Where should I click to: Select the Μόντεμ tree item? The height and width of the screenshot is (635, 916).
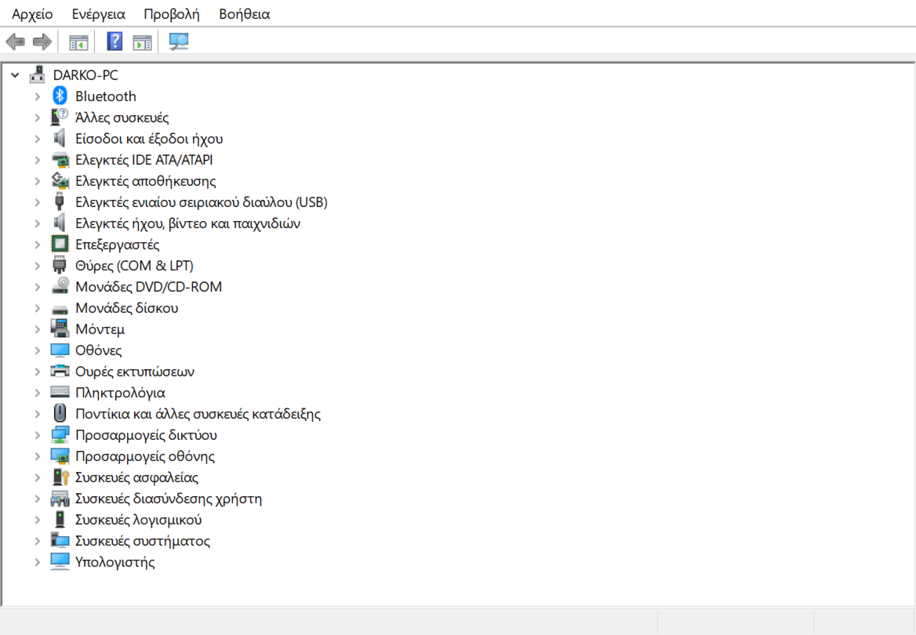(x=100, y=329)
